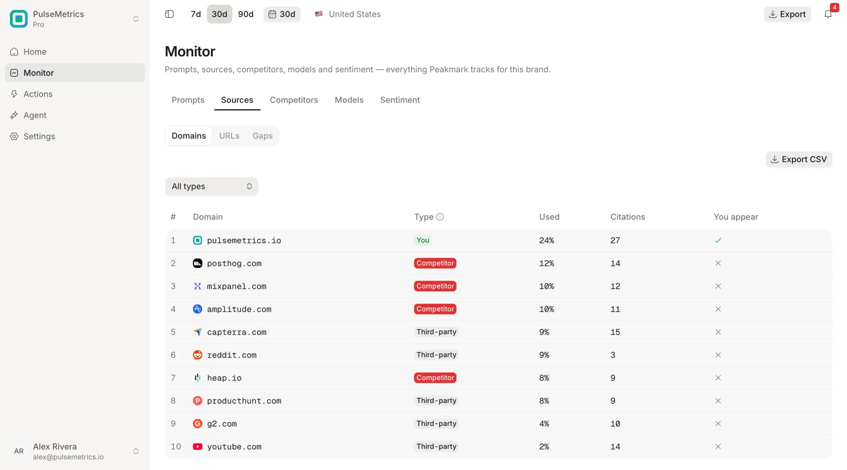Click the Export button

(x=787, y=14)
